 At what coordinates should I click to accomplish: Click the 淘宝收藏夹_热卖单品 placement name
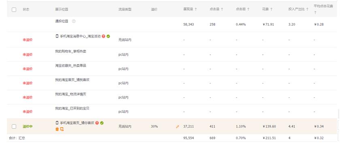pyautogui.click(x=71, y=65)
